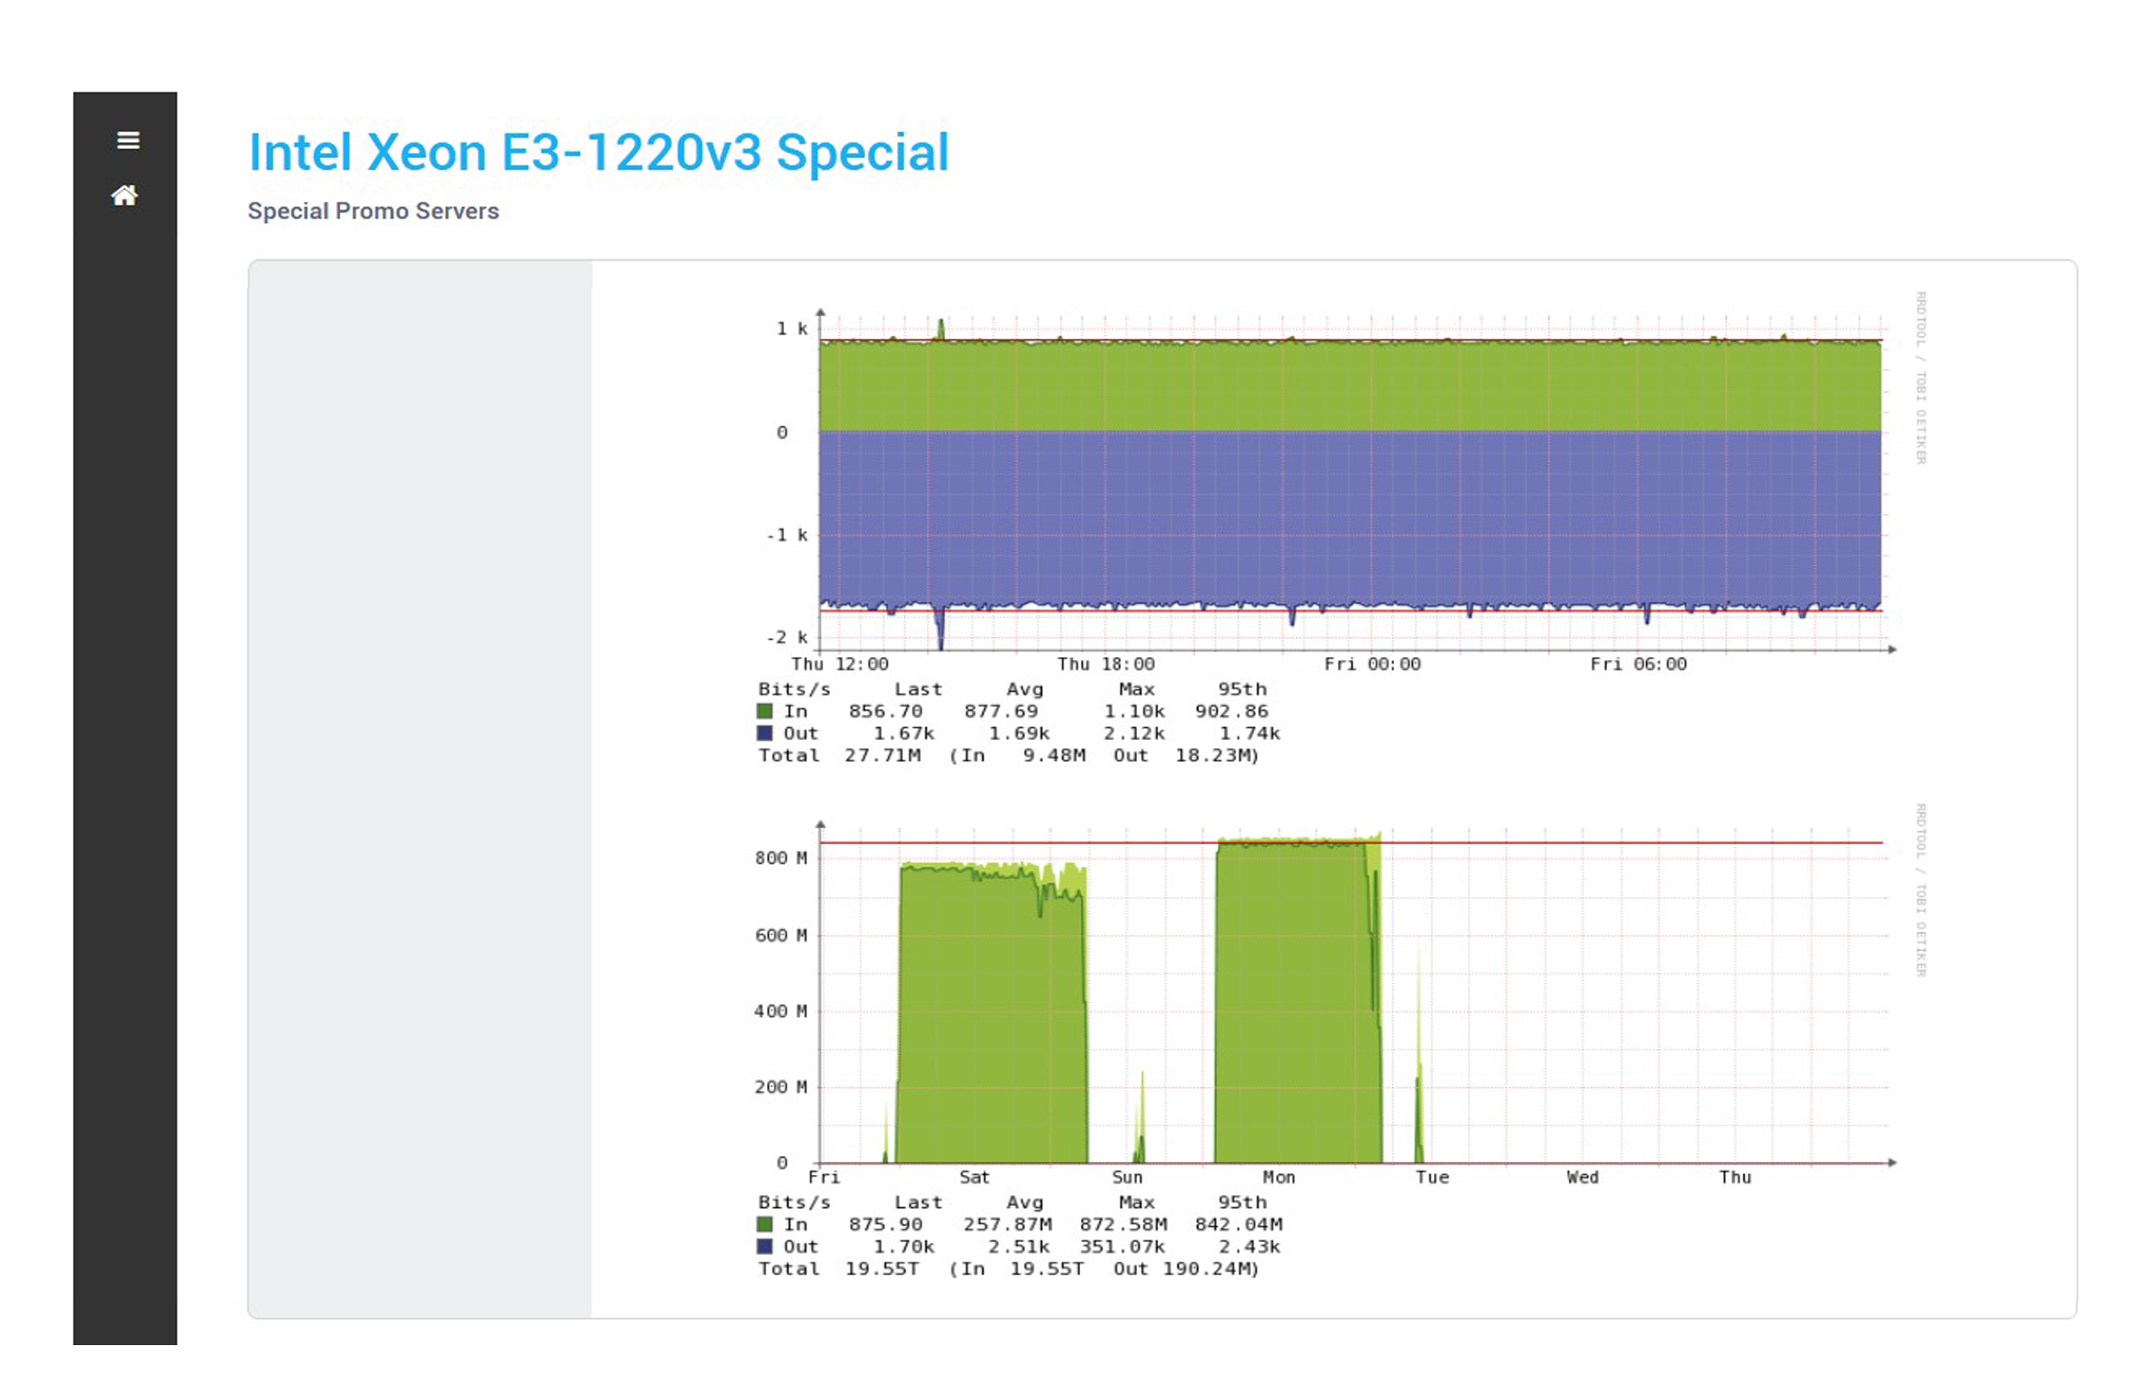This screenshot has height=1388, width=2139.
Task: Click green In legend swatch in daily graph
Action: click(764, 712)
